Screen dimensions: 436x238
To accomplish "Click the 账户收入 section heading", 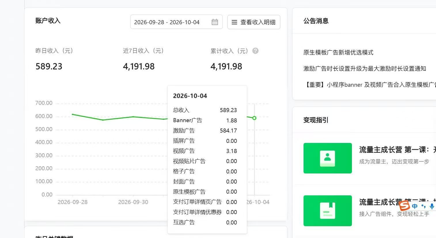I will [48, 21].
